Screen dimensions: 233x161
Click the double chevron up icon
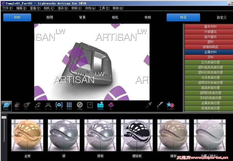[48, 105]
